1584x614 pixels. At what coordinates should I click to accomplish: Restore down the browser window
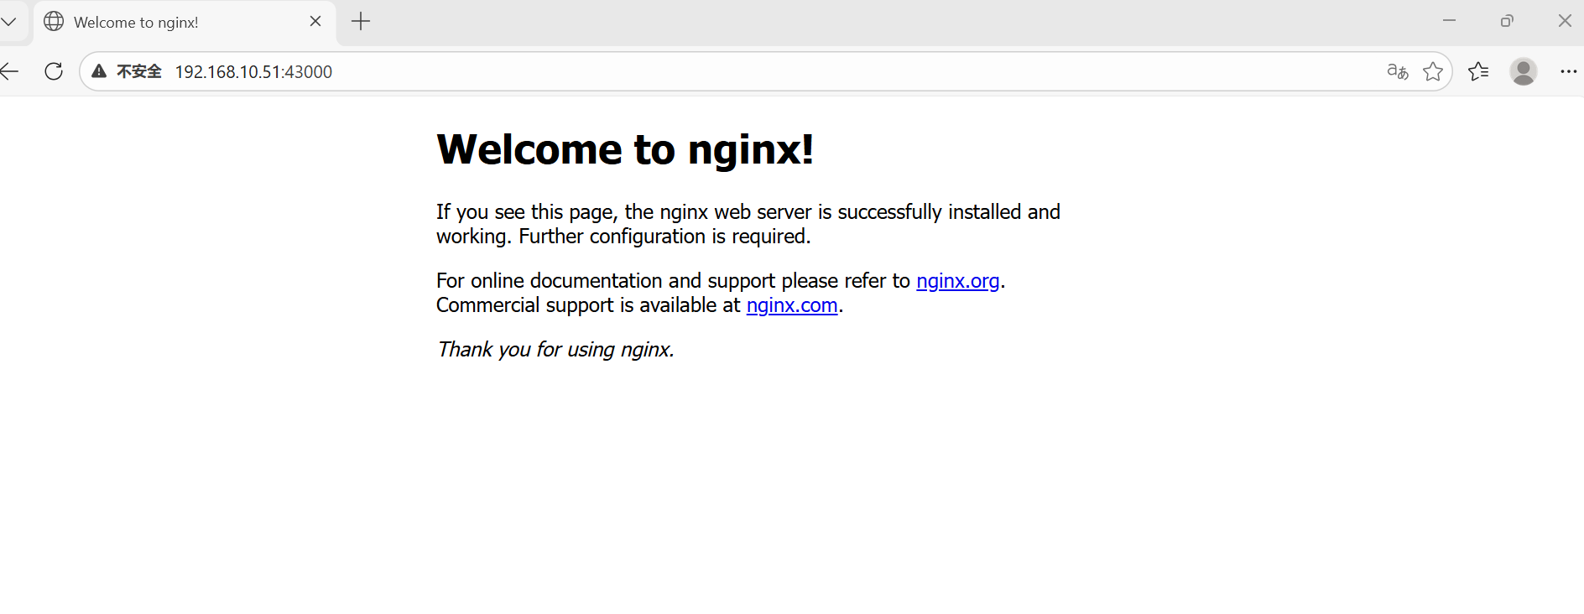pos(1507,21)
